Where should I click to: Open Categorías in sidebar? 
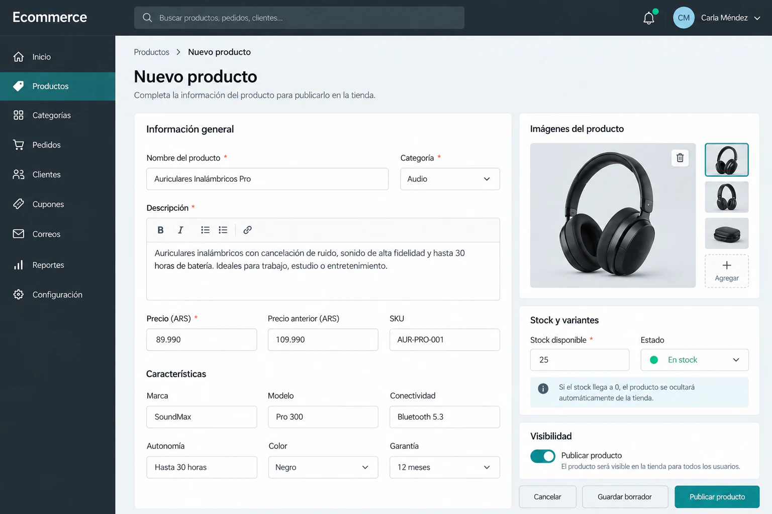click(x=58, y=115)
